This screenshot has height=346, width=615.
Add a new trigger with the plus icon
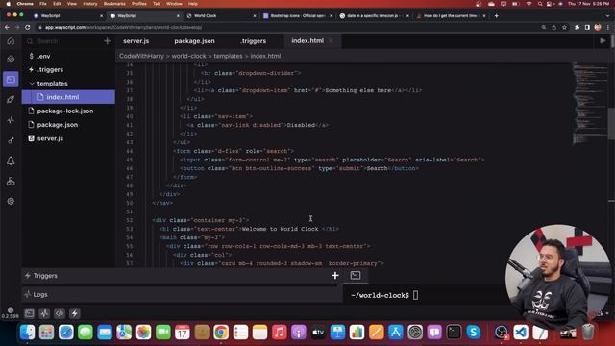click(x=335, y=276)
